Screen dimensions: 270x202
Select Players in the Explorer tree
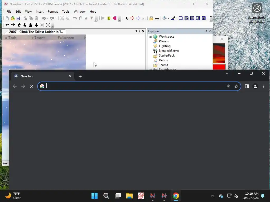point(164,41)
